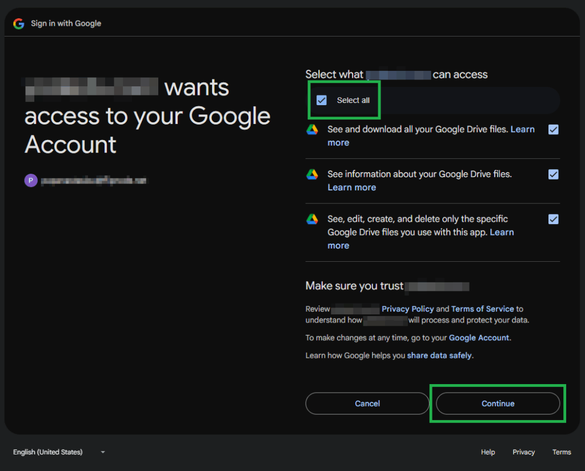Viewport: 585px width, 471px height.
Task: Click the purple P account avatar
Action: pos(30,181)
